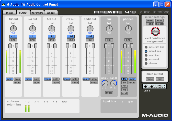Select 7/8 as phones source
The image size is (172, 121).
[x=124, y=90]
